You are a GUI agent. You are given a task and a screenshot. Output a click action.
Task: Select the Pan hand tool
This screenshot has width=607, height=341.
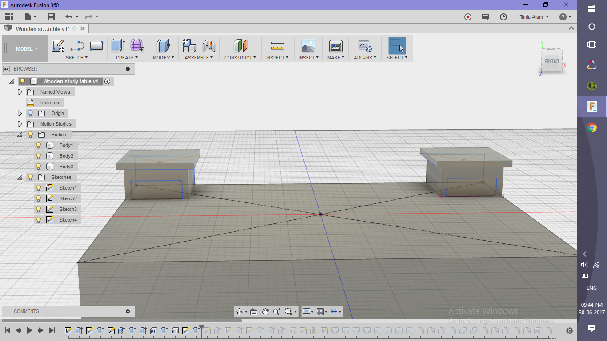point(265,312)
